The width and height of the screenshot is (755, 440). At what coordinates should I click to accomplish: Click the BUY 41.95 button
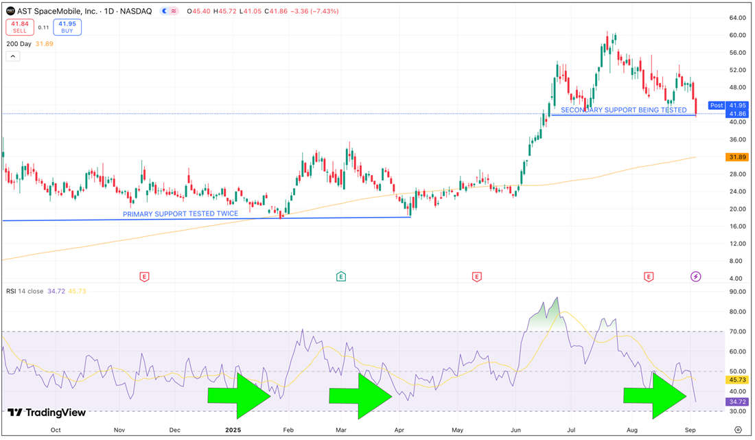click(66, 27)
